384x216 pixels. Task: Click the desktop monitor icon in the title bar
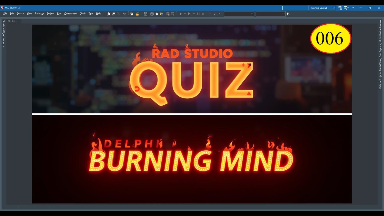pyautogui.click(x=346, y=8)
